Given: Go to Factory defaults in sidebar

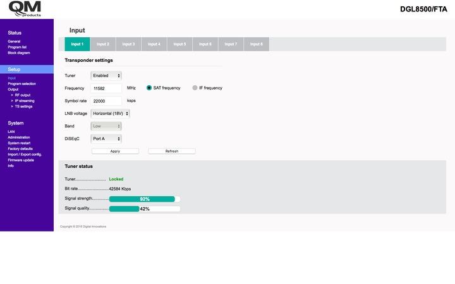Looking at the screenshot, I should [x=20, y=148].
